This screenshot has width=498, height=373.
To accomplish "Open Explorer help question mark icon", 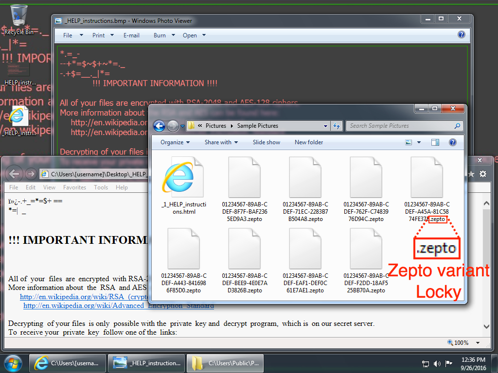I will 453,142.
